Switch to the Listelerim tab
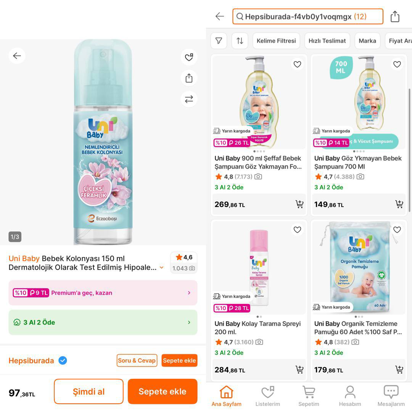 (267, 396)
